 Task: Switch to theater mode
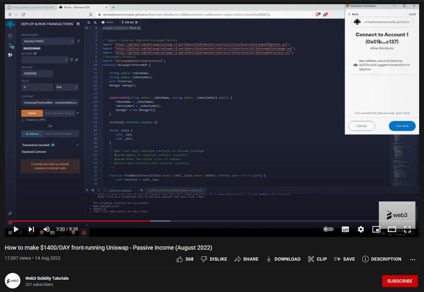pyautogui.click(x=392, y=229)
